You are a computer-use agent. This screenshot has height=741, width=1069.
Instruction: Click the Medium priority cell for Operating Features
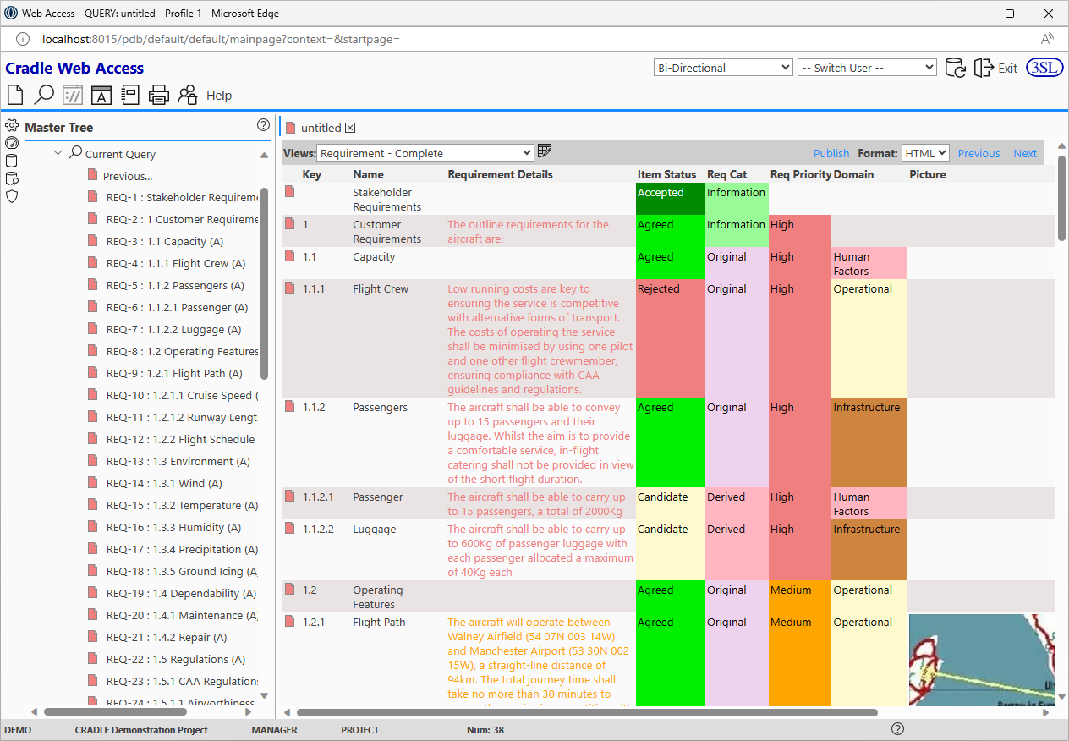pos(800,596)
